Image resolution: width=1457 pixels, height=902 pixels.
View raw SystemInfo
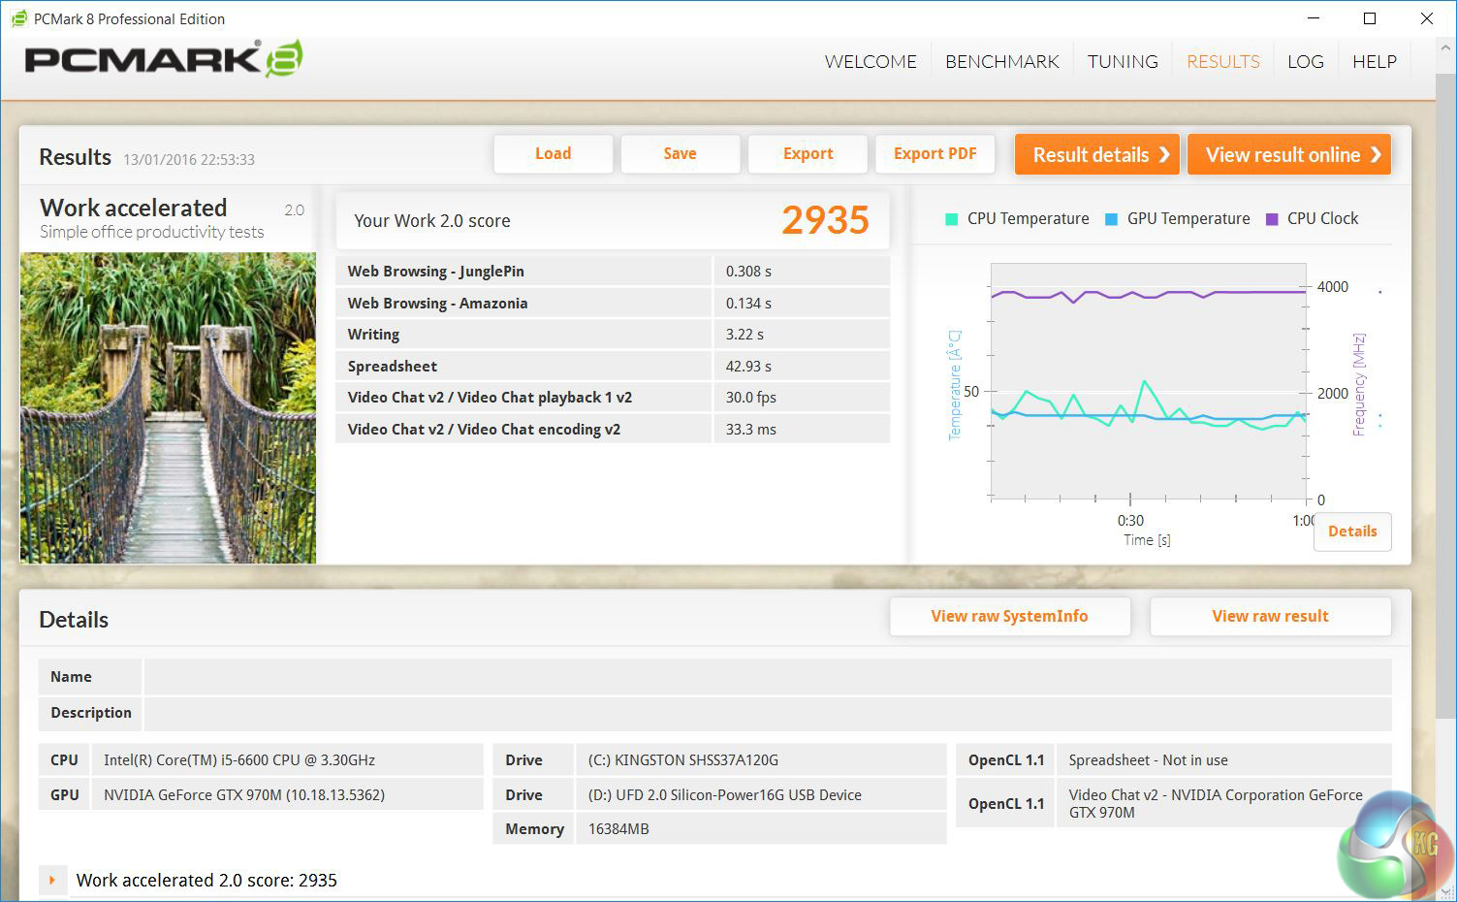point(1009,616)
